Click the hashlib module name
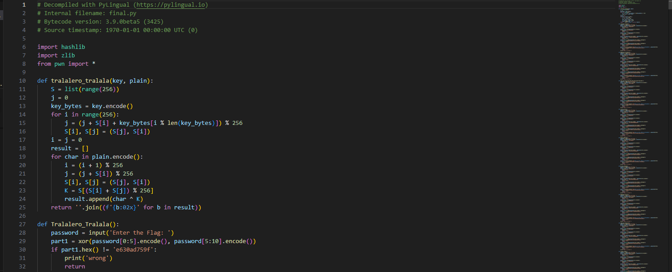The height and width of the screenshot is (272, 672). 73,47
